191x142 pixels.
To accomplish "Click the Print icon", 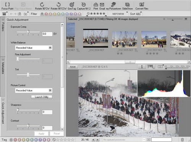I will pyautogui.click(x=95, y=6).
